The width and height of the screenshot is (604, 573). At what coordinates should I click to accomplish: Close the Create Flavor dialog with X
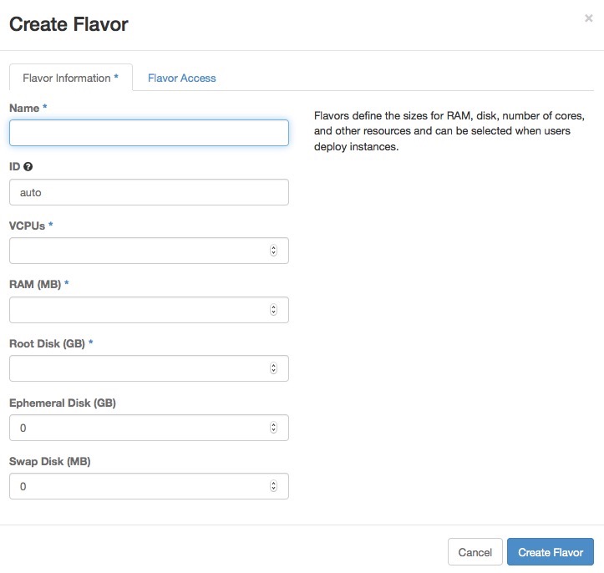(588, 18)
